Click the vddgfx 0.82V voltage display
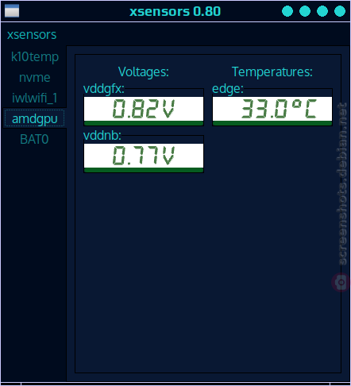Screen dimensions: 351x386 pos(144,109)
